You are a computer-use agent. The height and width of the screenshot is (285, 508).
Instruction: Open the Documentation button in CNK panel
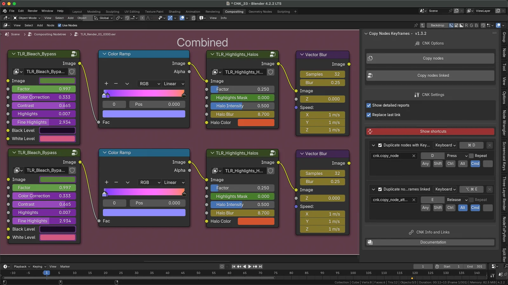click(433, 242)
